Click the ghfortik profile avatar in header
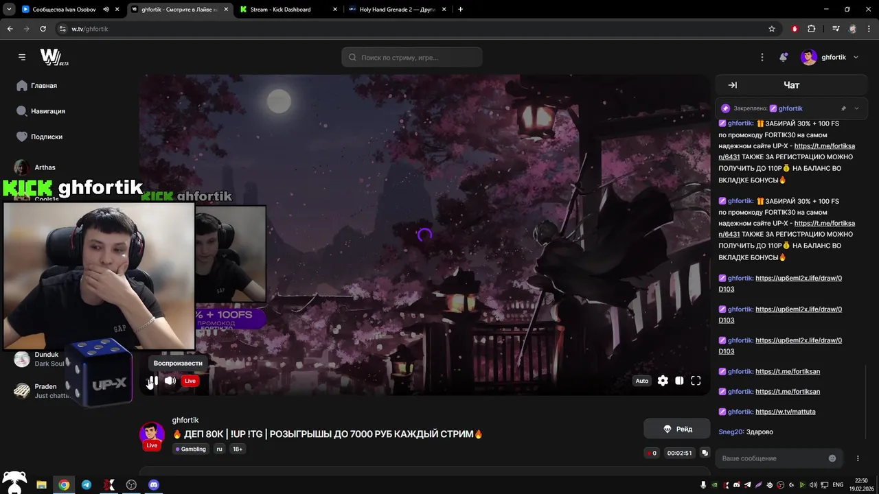This screenshot has width=879, height=494. (809, 57)
